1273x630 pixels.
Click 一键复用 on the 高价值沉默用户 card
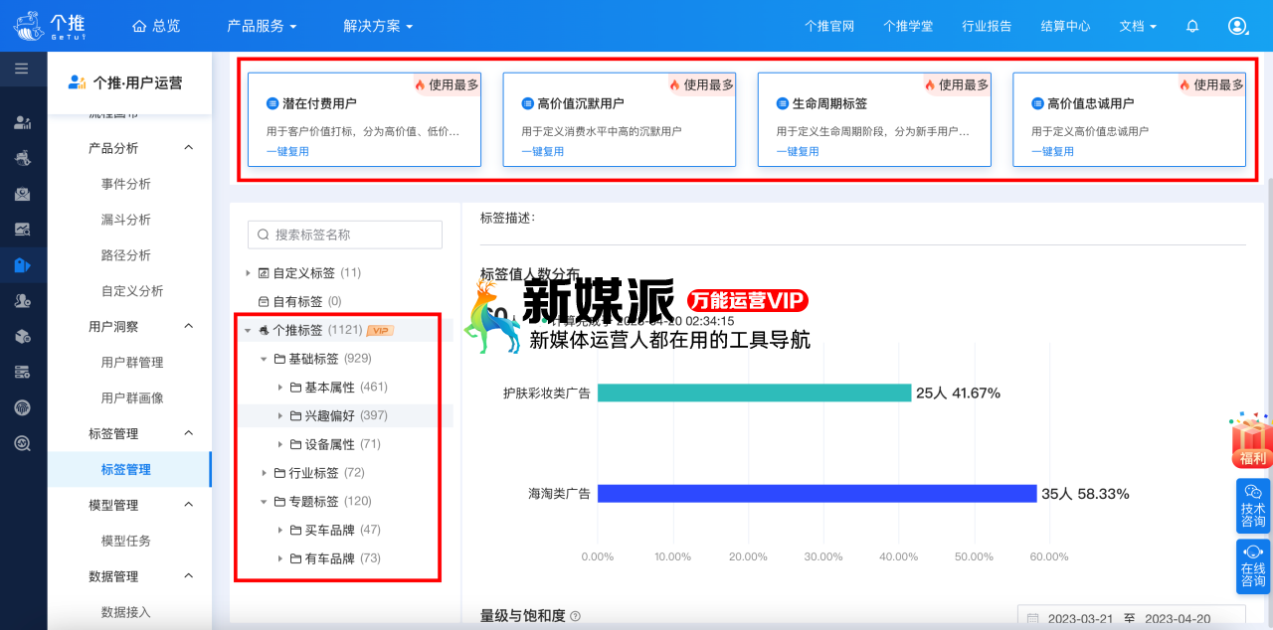(543, 152)
